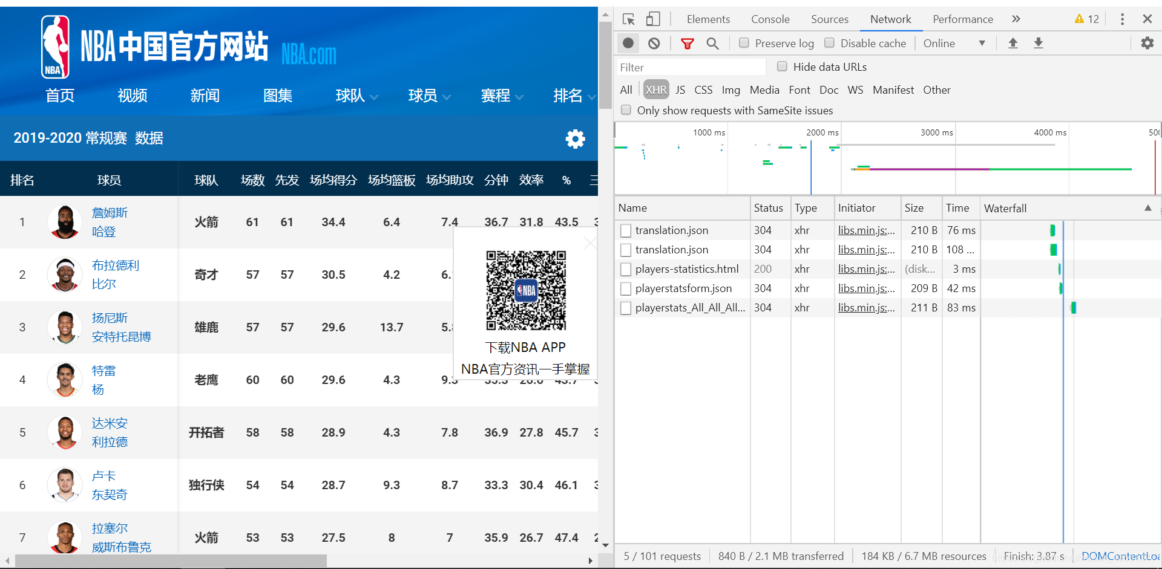The height and width of the screenshot is (569, 1162).
Task: Sort table by 场均得分 column
Action: pyautogui.click(x=333, y=180)
